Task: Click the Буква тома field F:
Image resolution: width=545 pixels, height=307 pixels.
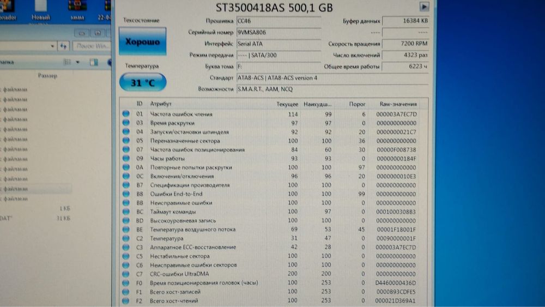Action: [278, 67]
